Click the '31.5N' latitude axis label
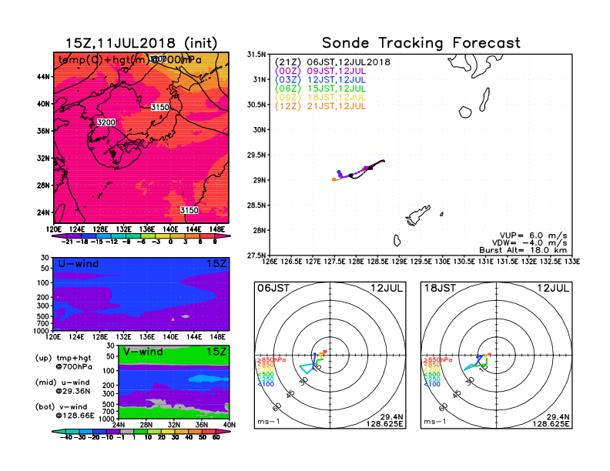Image resolution: width=610 pixels, height=471 pixels. tap(256, 55)
